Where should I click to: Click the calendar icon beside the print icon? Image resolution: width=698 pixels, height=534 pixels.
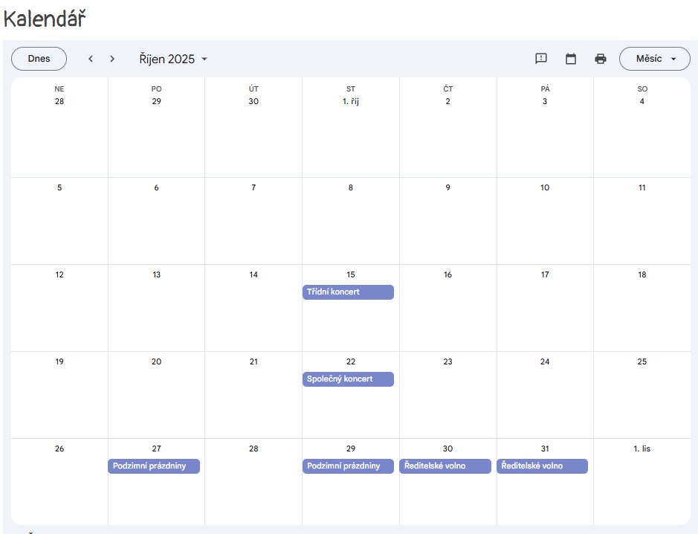point(571,59)
